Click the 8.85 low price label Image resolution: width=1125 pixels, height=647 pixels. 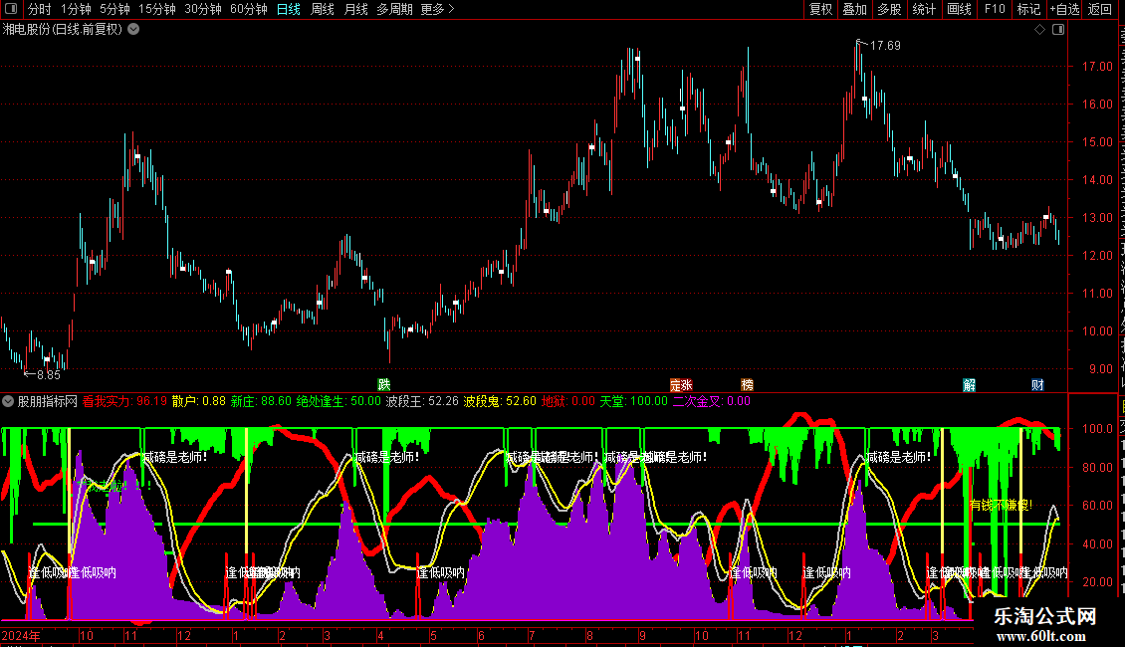coord(49,375)
